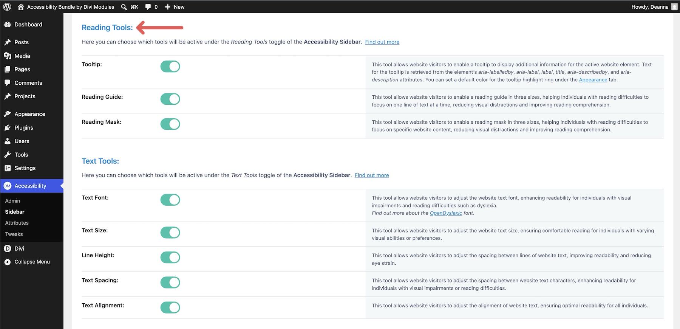This screenshot has width=680, height=329.
Task: Click the Settings sliders icon
Action: pyautogui.click(x=8, y=168)
